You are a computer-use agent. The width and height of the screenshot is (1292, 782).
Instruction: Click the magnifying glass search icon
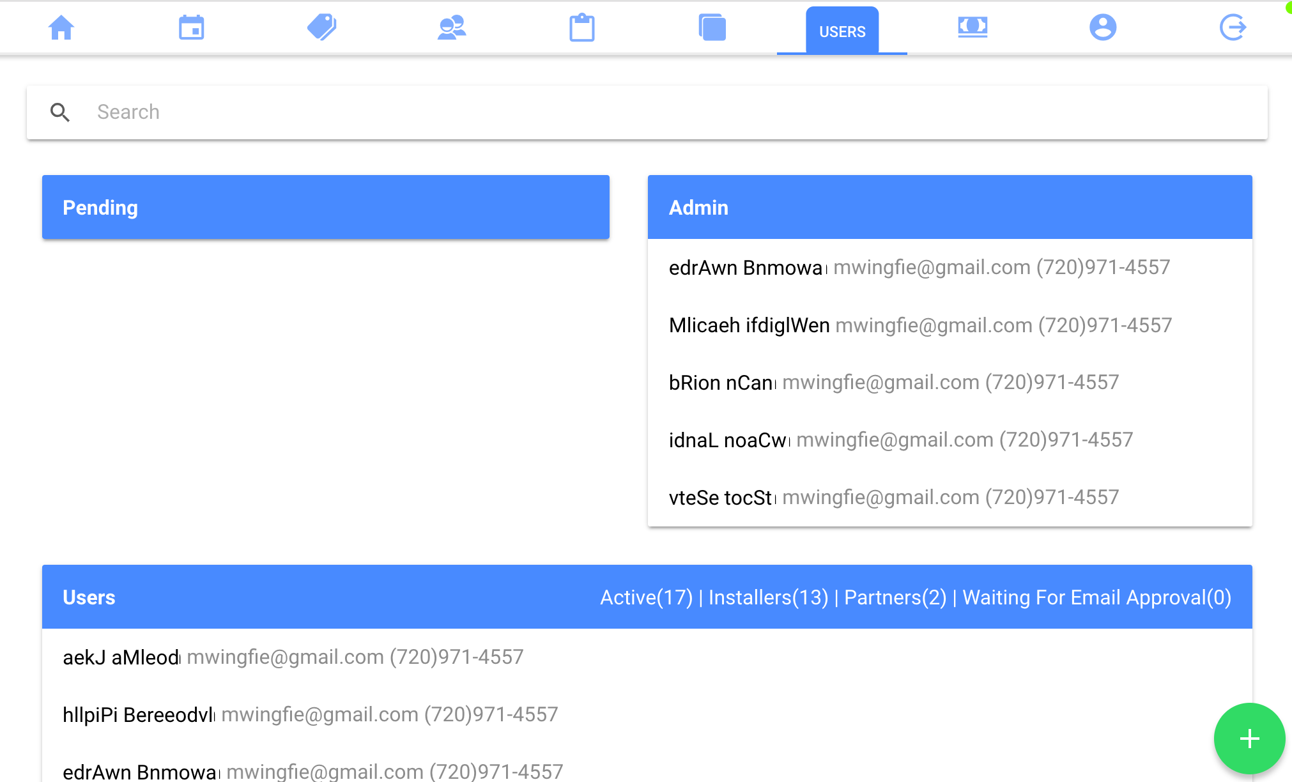(60, 112)
